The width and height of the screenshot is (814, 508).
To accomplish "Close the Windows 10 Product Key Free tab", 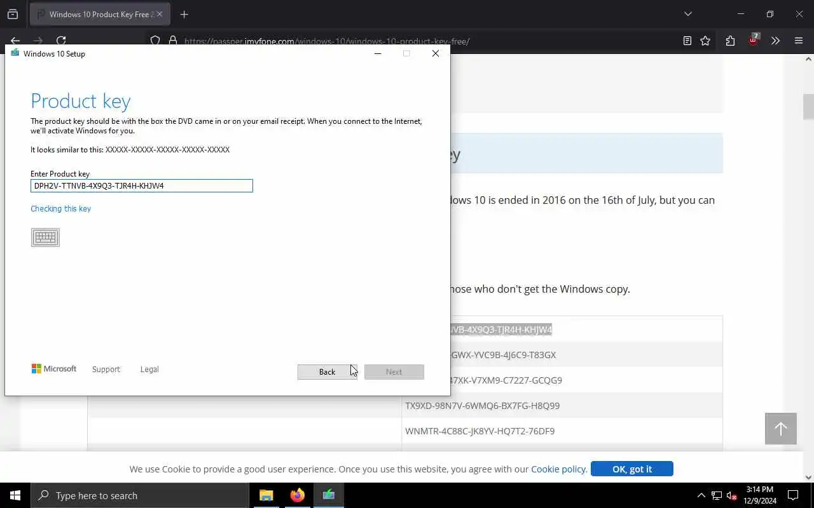I will 160,14.
